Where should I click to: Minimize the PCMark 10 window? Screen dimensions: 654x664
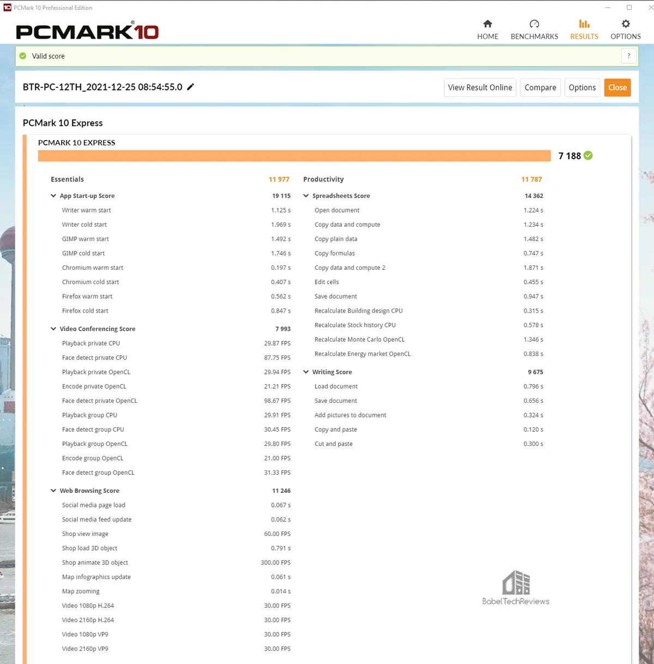pos(608,8)
